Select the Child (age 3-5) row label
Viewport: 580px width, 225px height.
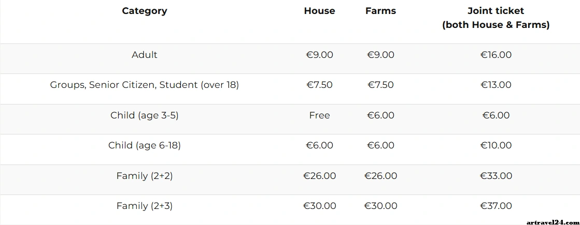[145, 115]
